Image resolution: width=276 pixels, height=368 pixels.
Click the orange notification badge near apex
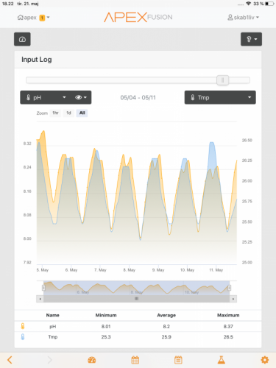[42, 18]
